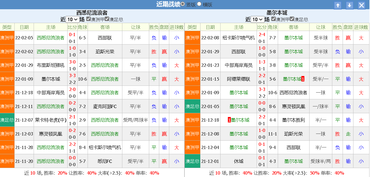This screenshot has height=177, width=370.
Task: Click 澳足总 tag on 21-12-07 row
Action: pos(7,120)
